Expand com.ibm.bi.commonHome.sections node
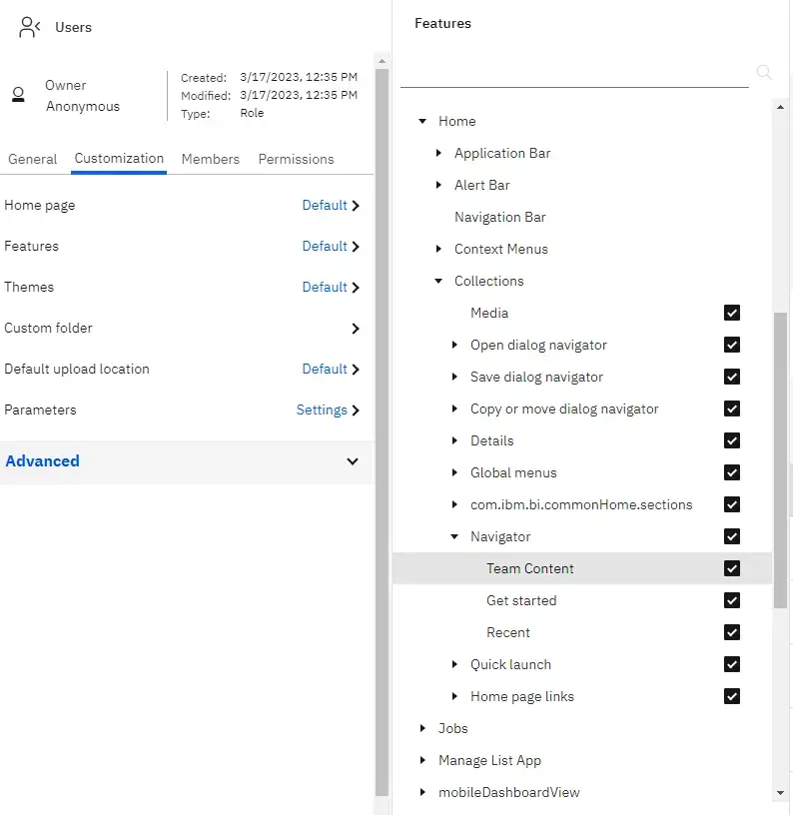 click(454, 504)
